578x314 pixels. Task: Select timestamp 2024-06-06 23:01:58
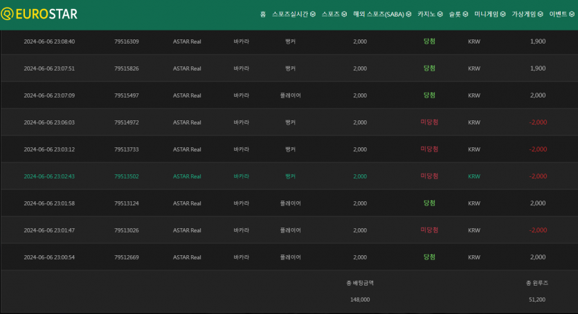click(x=49, y=203)
